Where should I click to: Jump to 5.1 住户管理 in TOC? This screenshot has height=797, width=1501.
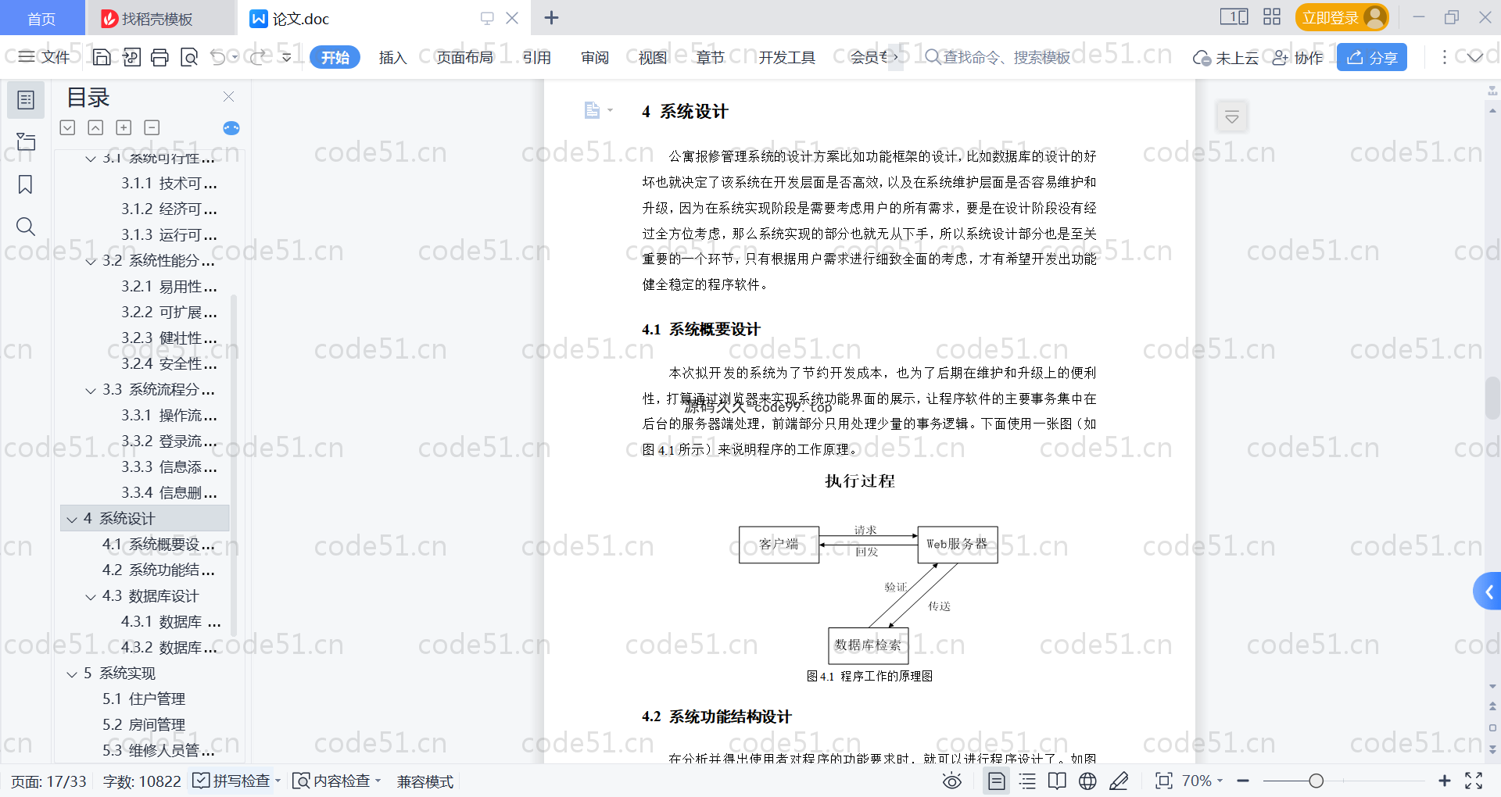tap(144, 699)
